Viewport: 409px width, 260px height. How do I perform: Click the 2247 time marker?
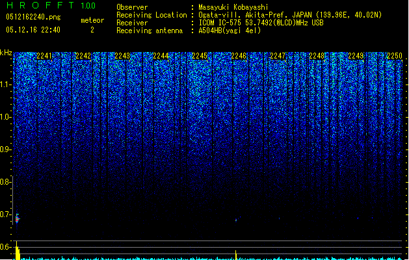coord(278,56)
